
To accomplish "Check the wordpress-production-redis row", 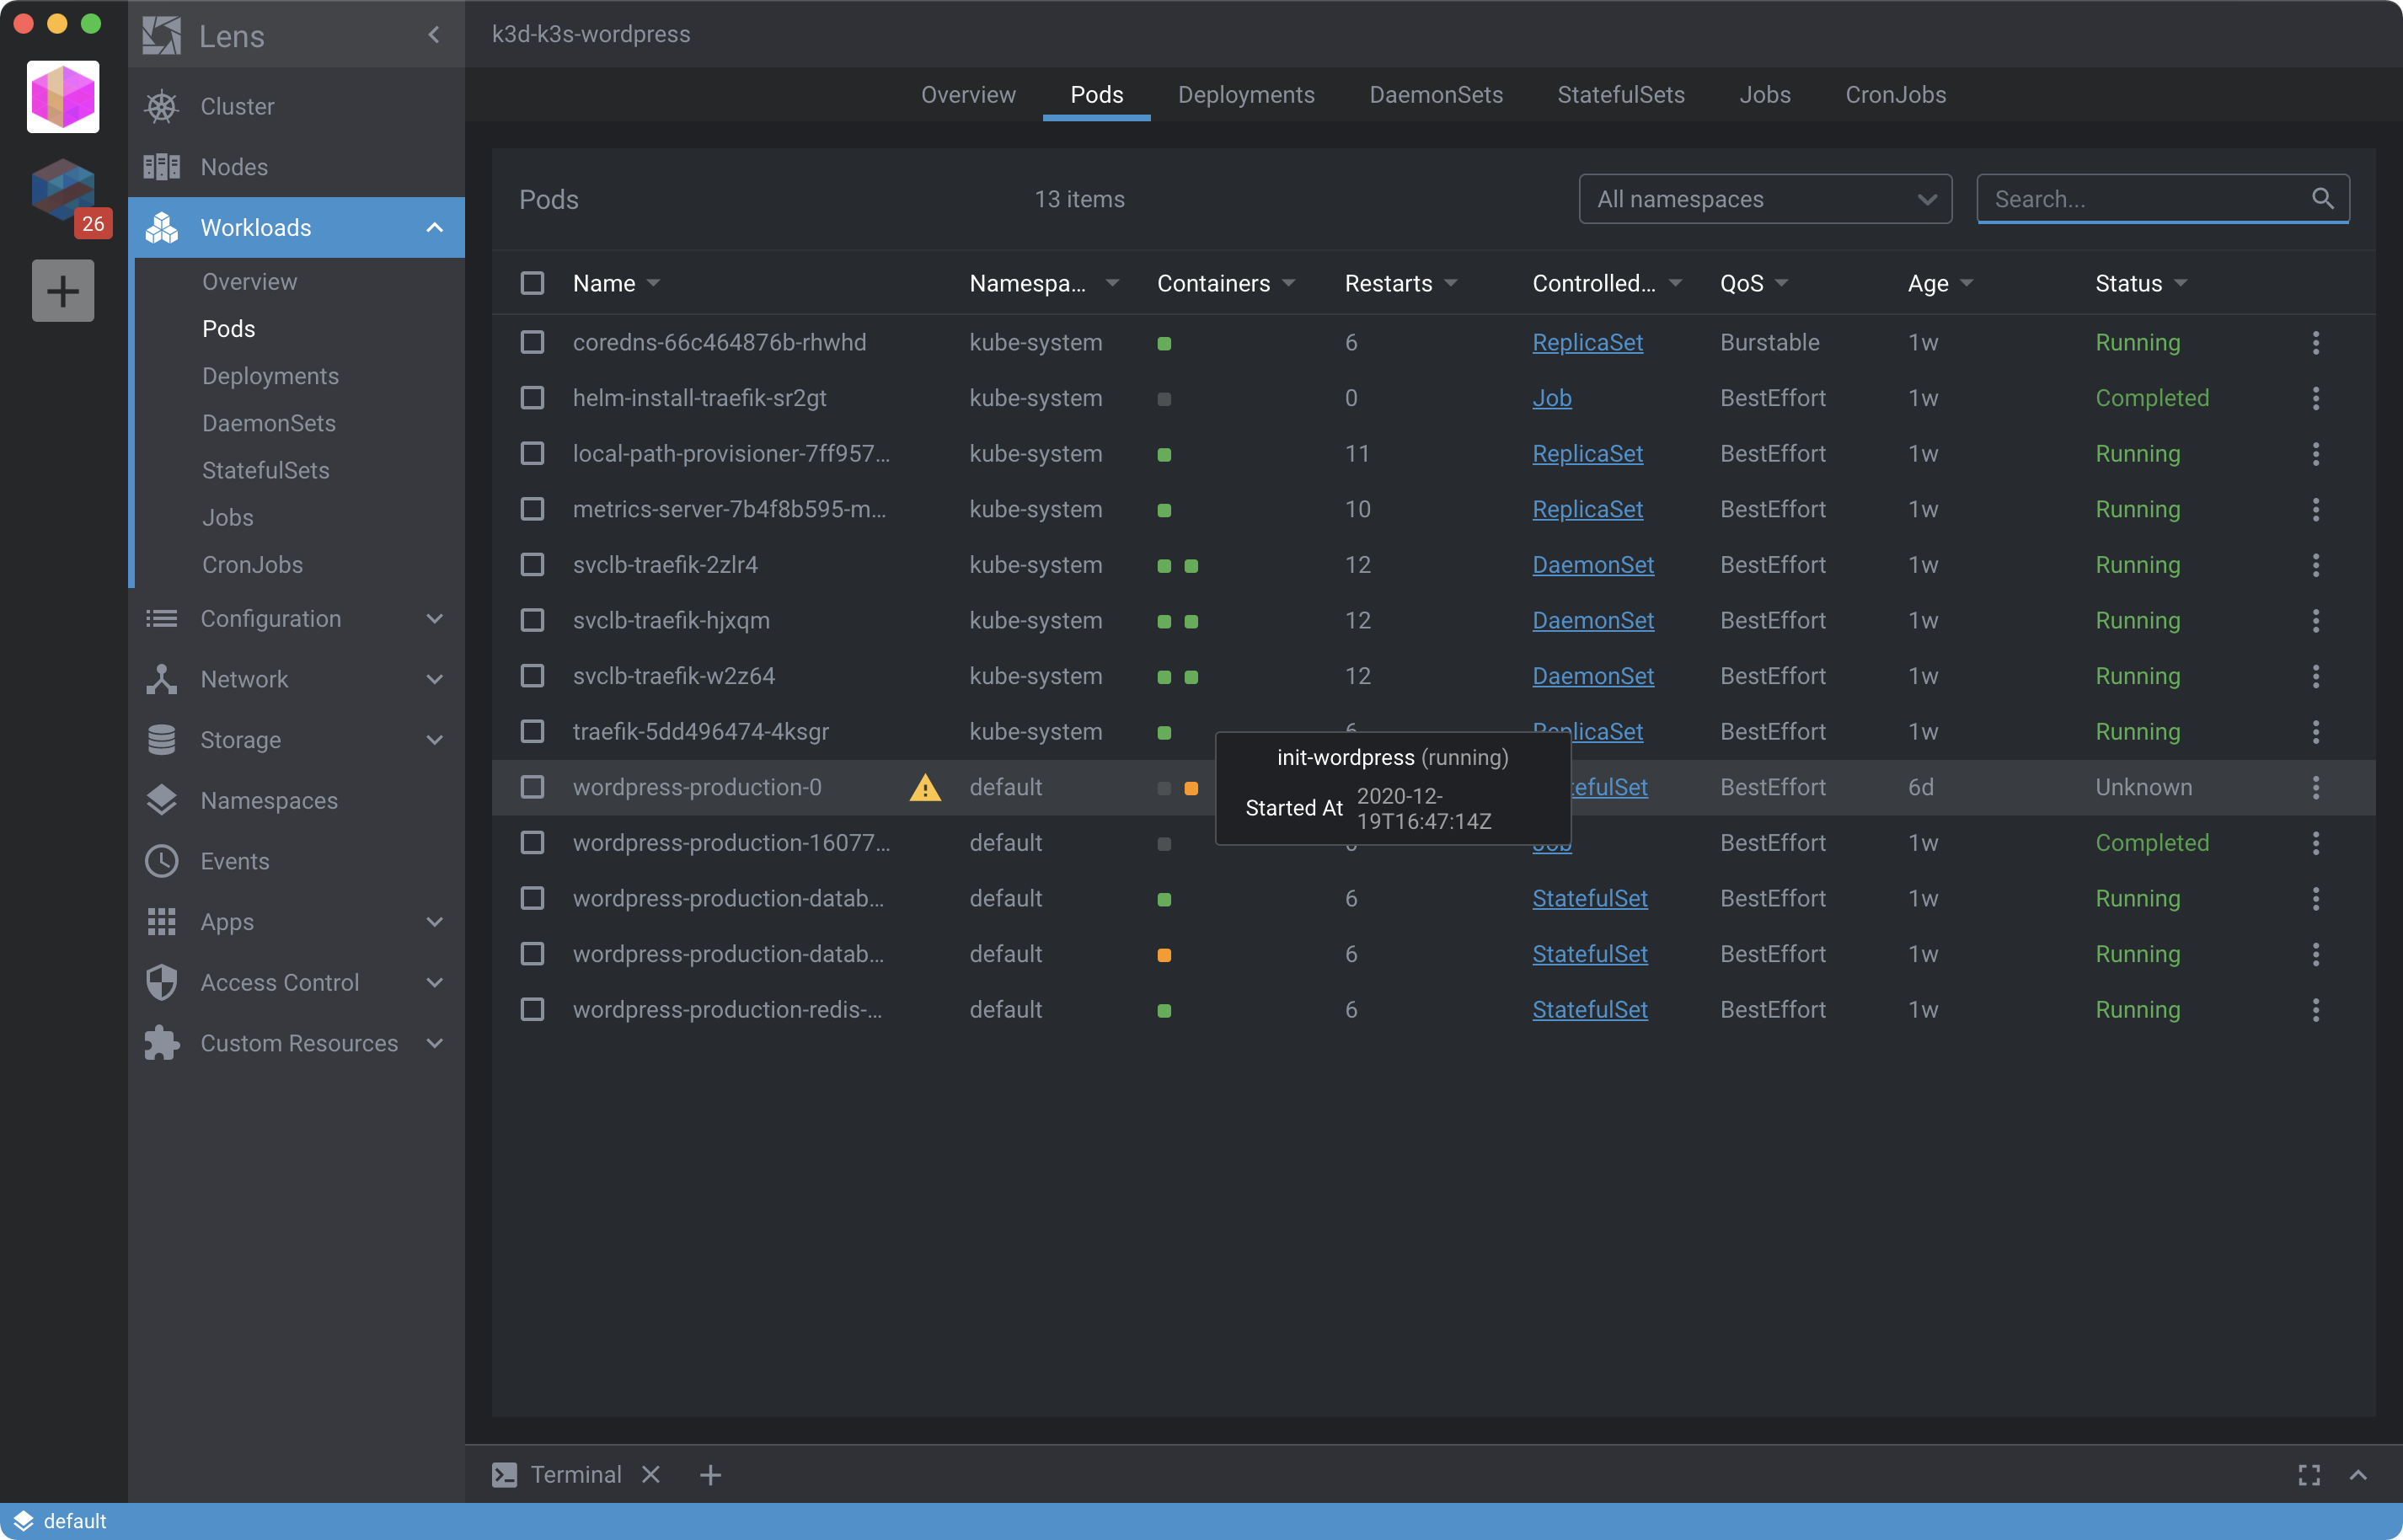I will [x=532, y=1010].
